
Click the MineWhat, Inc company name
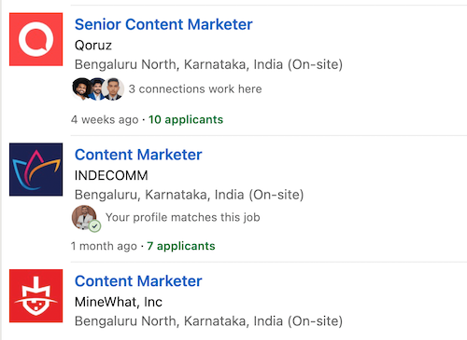coord(119,302)
